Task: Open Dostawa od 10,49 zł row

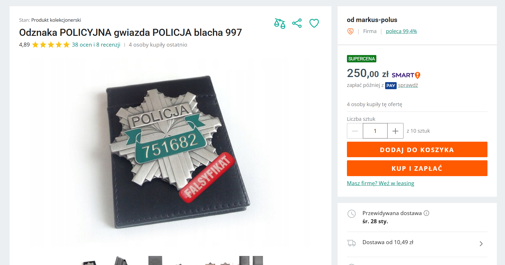Action: click(x=417, y=243)
